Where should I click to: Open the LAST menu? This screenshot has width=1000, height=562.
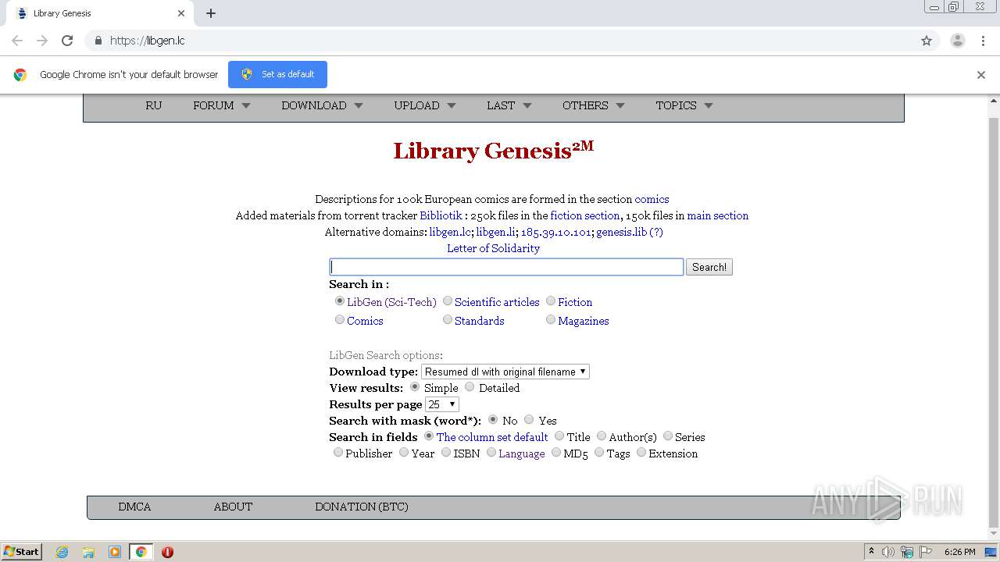point(501,105)
